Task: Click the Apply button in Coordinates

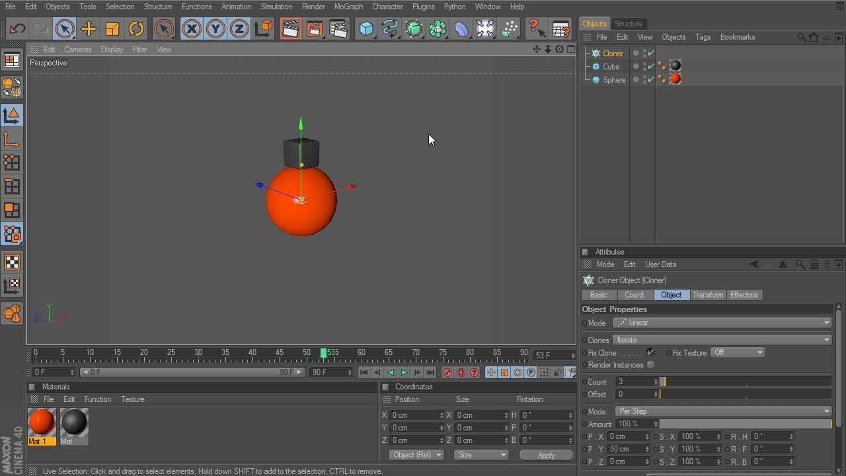Action: (x=546, y=455)
